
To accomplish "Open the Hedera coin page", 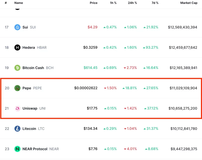I will [29, 47].
